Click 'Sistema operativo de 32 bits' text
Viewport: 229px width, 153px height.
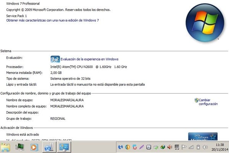click(x=70, y=79)
